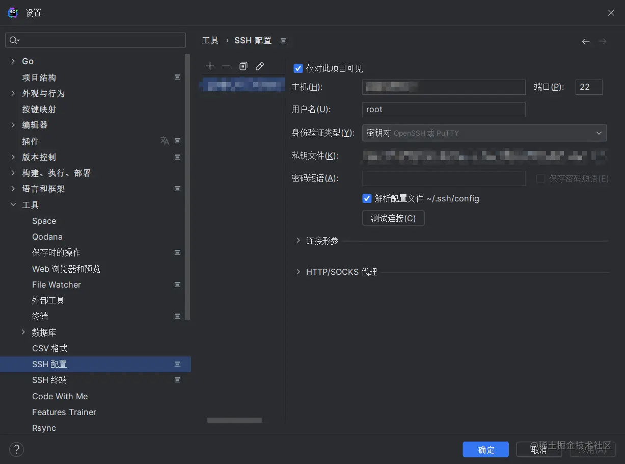625x464 pixels.
Task: Click the search magnifier icon in settings
Action: click(14, 40)
